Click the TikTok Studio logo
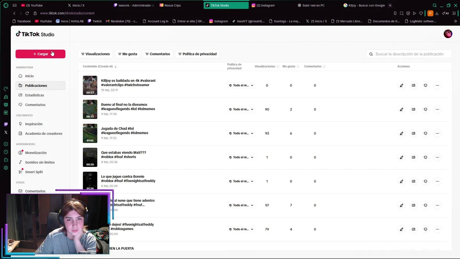 coord(35,34)
